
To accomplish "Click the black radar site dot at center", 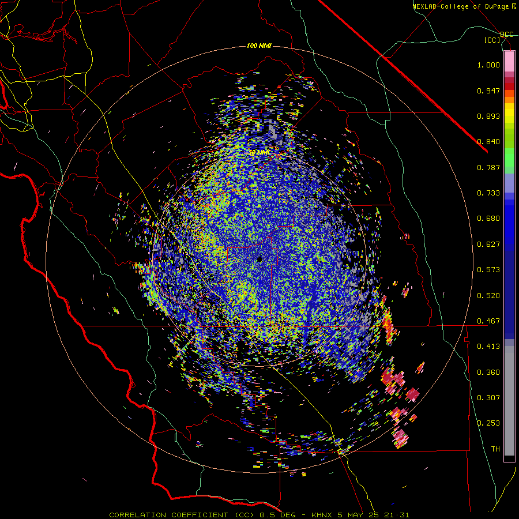I will [x=260, y=259].
